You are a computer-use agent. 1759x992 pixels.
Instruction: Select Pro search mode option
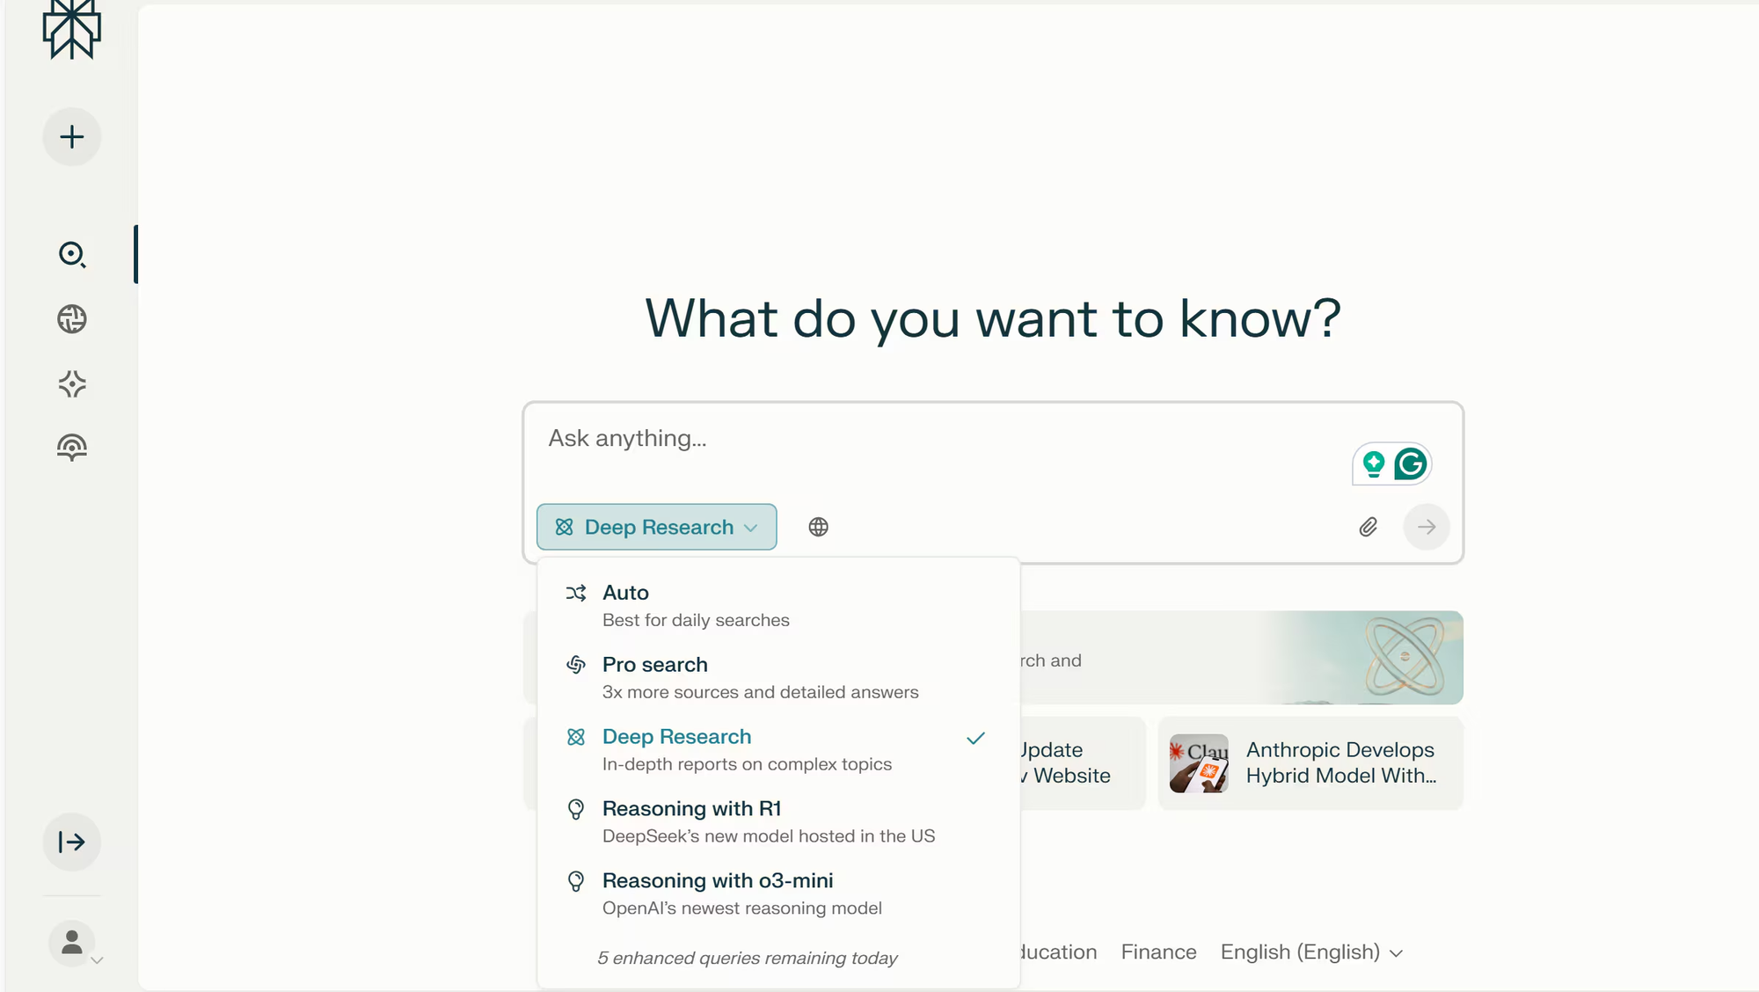click(x=778, y=678)
